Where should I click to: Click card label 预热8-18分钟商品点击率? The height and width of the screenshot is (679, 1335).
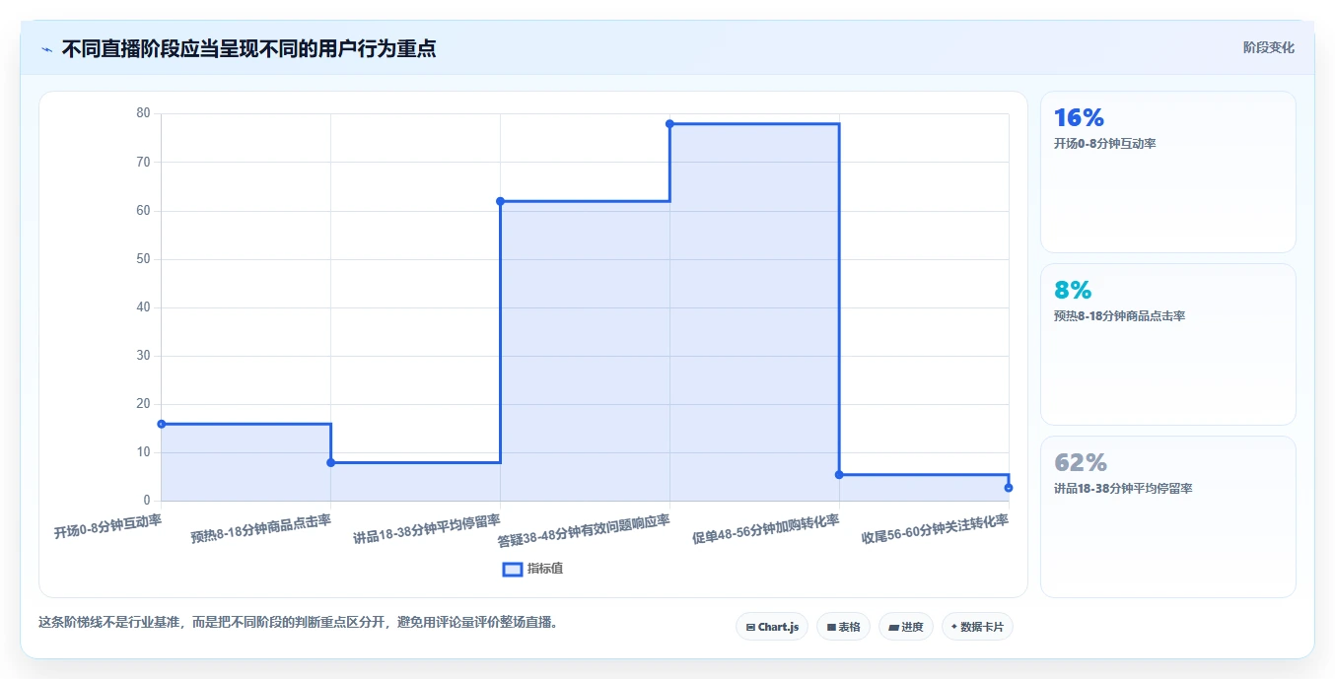click(1119, 316)
